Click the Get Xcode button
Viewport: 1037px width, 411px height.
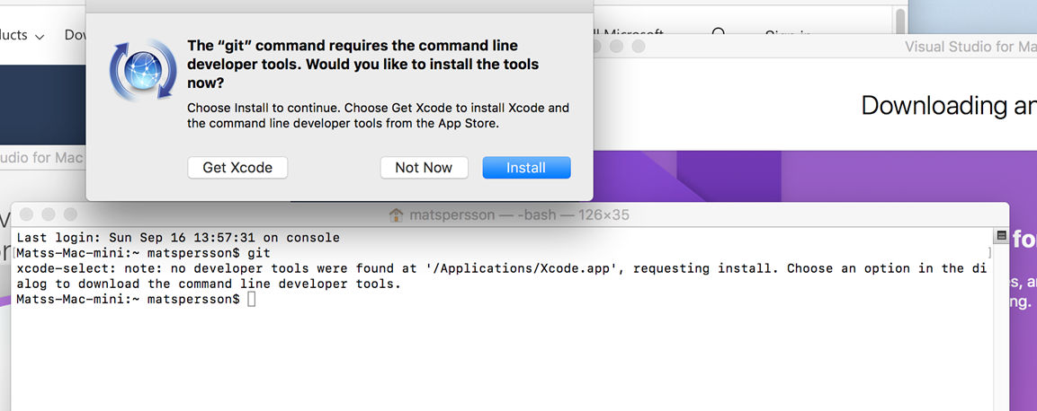click(237, 168)
